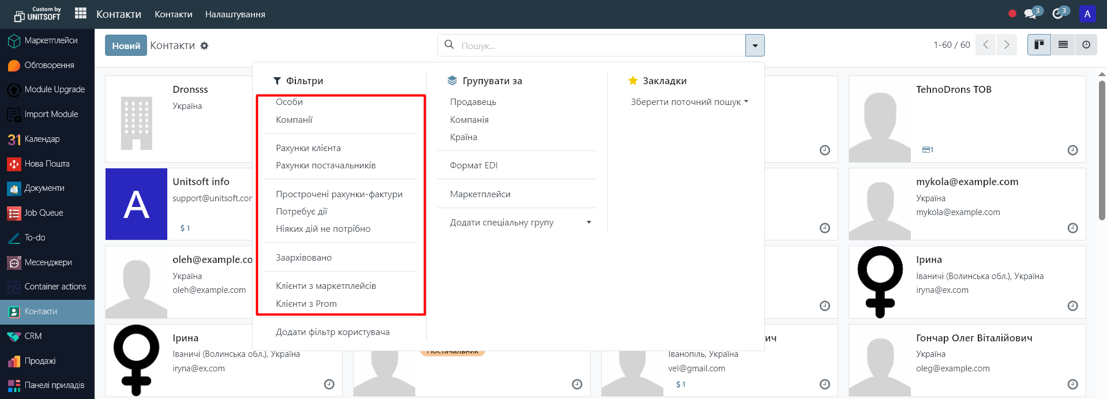
Task: Open chat messages icon in top bar
Action: point(1030,14)
